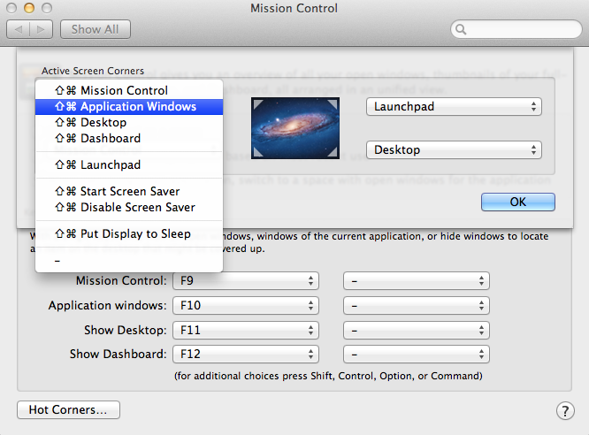This screenshot has height=435, width=589.
Task: Go back with the left arrow button
Action: (19, 29)
